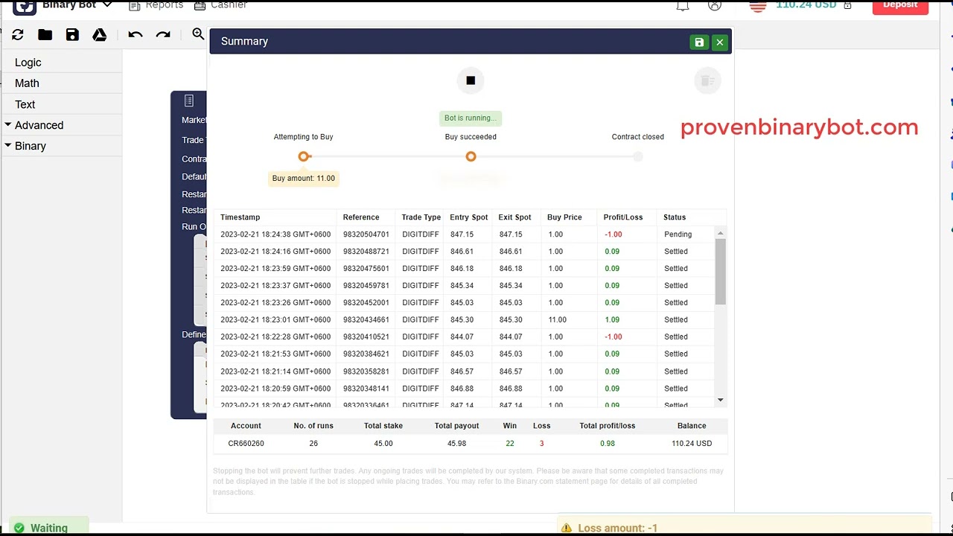953x536 pixels.
Task: Click reference 98320434661
Action: pyautogui.click(x=366, y=320)
